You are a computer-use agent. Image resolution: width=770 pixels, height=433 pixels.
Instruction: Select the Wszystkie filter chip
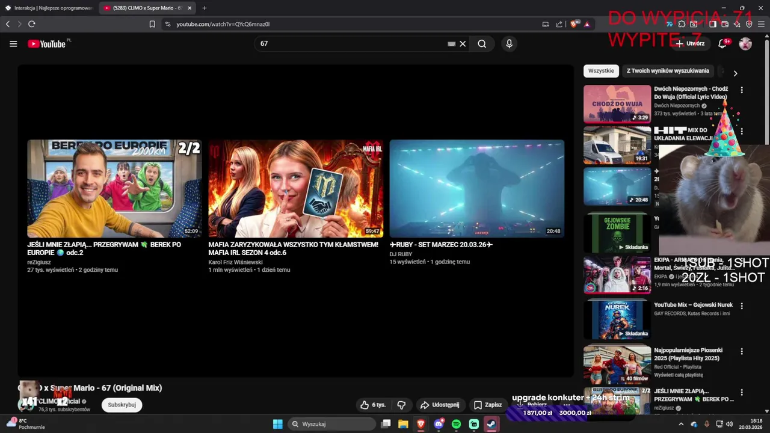601,70
